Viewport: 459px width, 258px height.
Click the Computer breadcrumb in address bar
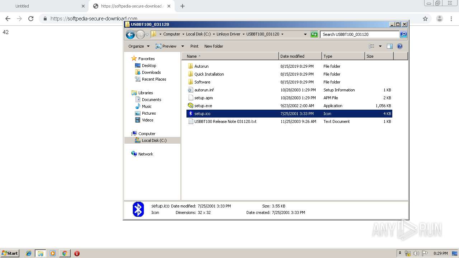[171, 34]
